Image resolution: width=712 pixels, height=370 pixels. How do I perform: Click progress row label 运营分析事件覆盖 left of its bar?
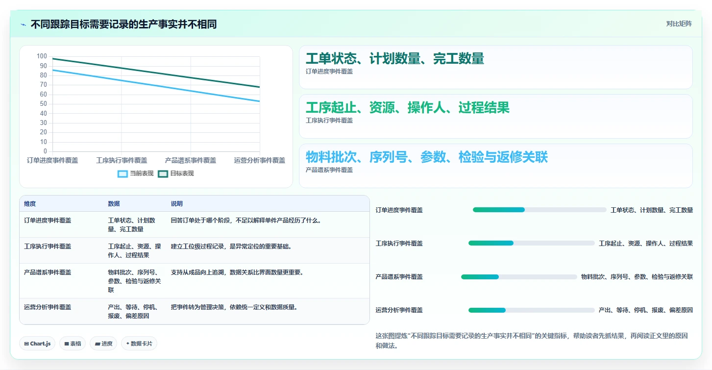pyautogui.click(x=399, y=310)
